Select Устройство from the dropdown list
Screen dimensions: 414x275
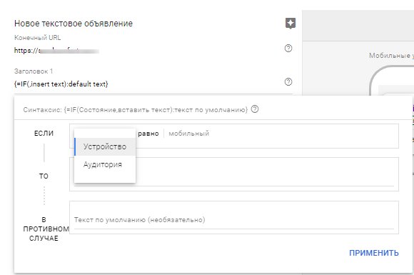click(105, 146)
